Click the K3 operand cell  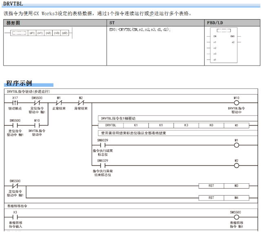186,125
